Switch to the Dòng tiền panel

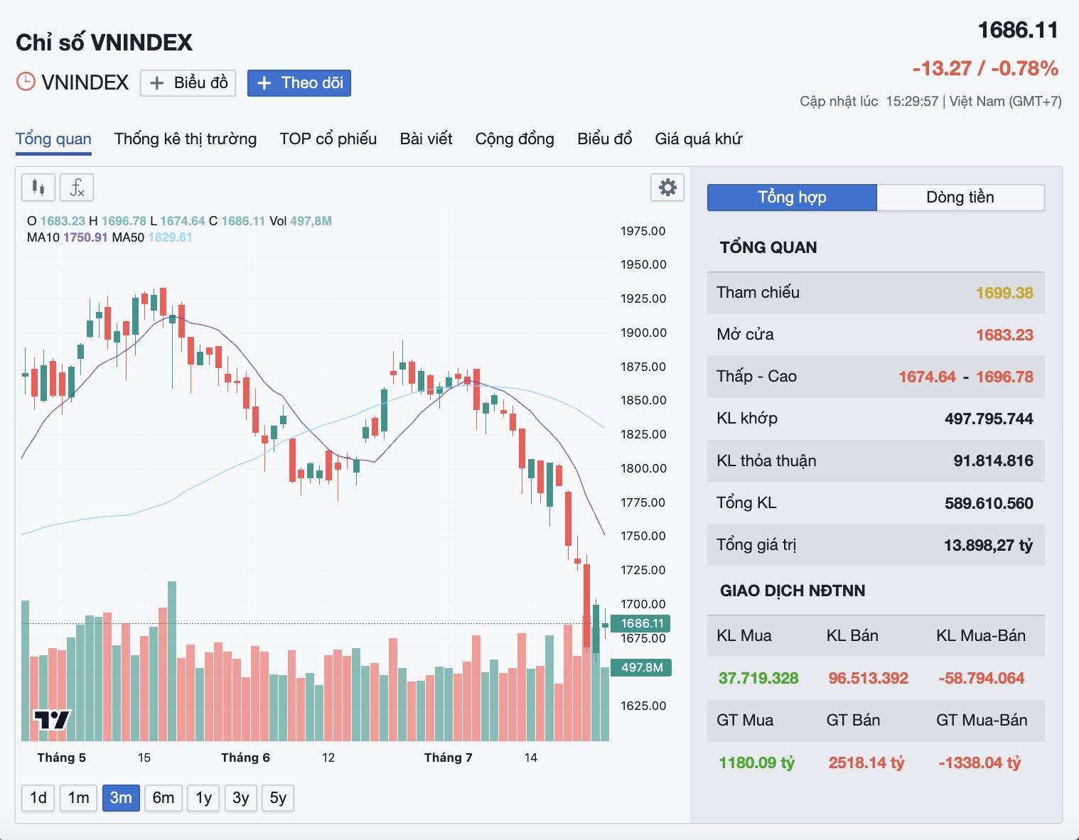pyautogui.click(x=960, y=198)
